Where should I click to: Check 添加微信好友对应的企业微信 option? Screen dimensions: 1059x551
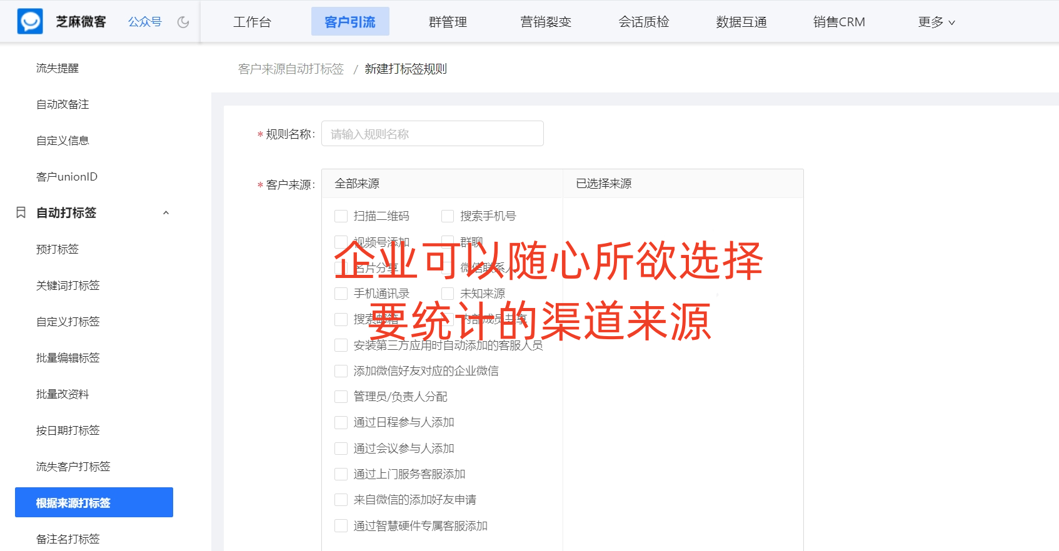[341, 371]
